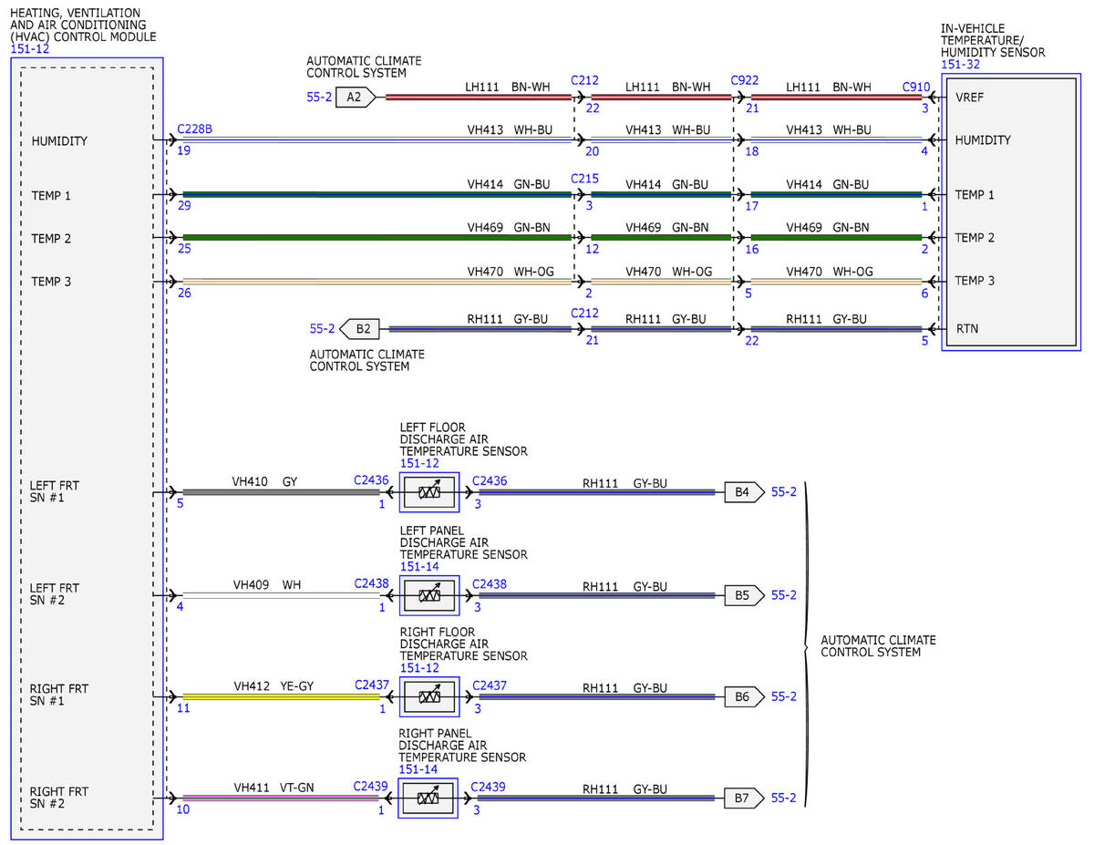Click the A2 off-page connector tag

click(x=356, y=97)
